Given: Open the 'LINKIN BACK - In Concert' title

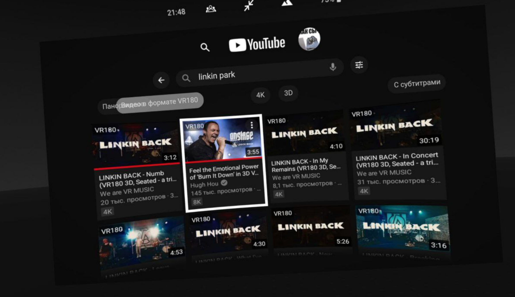Looking at the screenshot, I should [397, 160].
